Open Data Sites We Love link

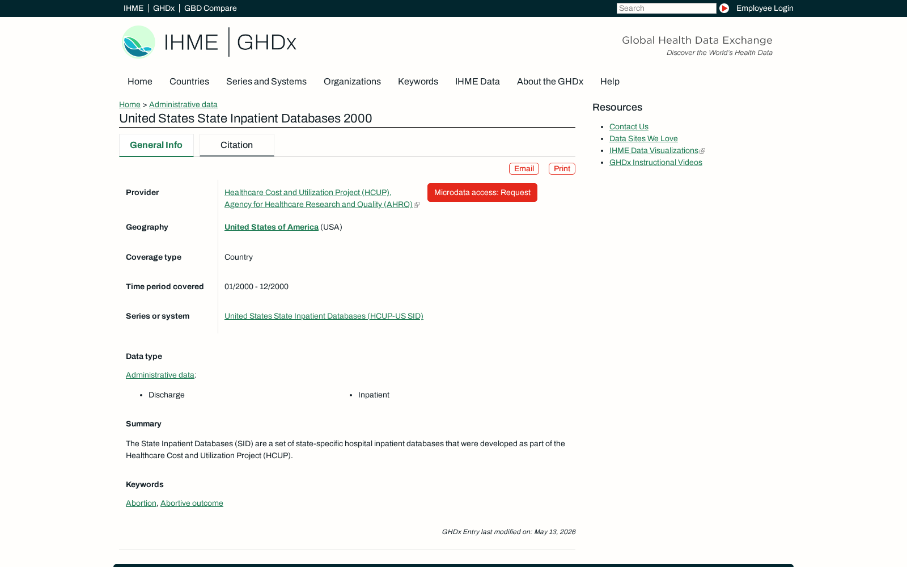click(643, 138)
